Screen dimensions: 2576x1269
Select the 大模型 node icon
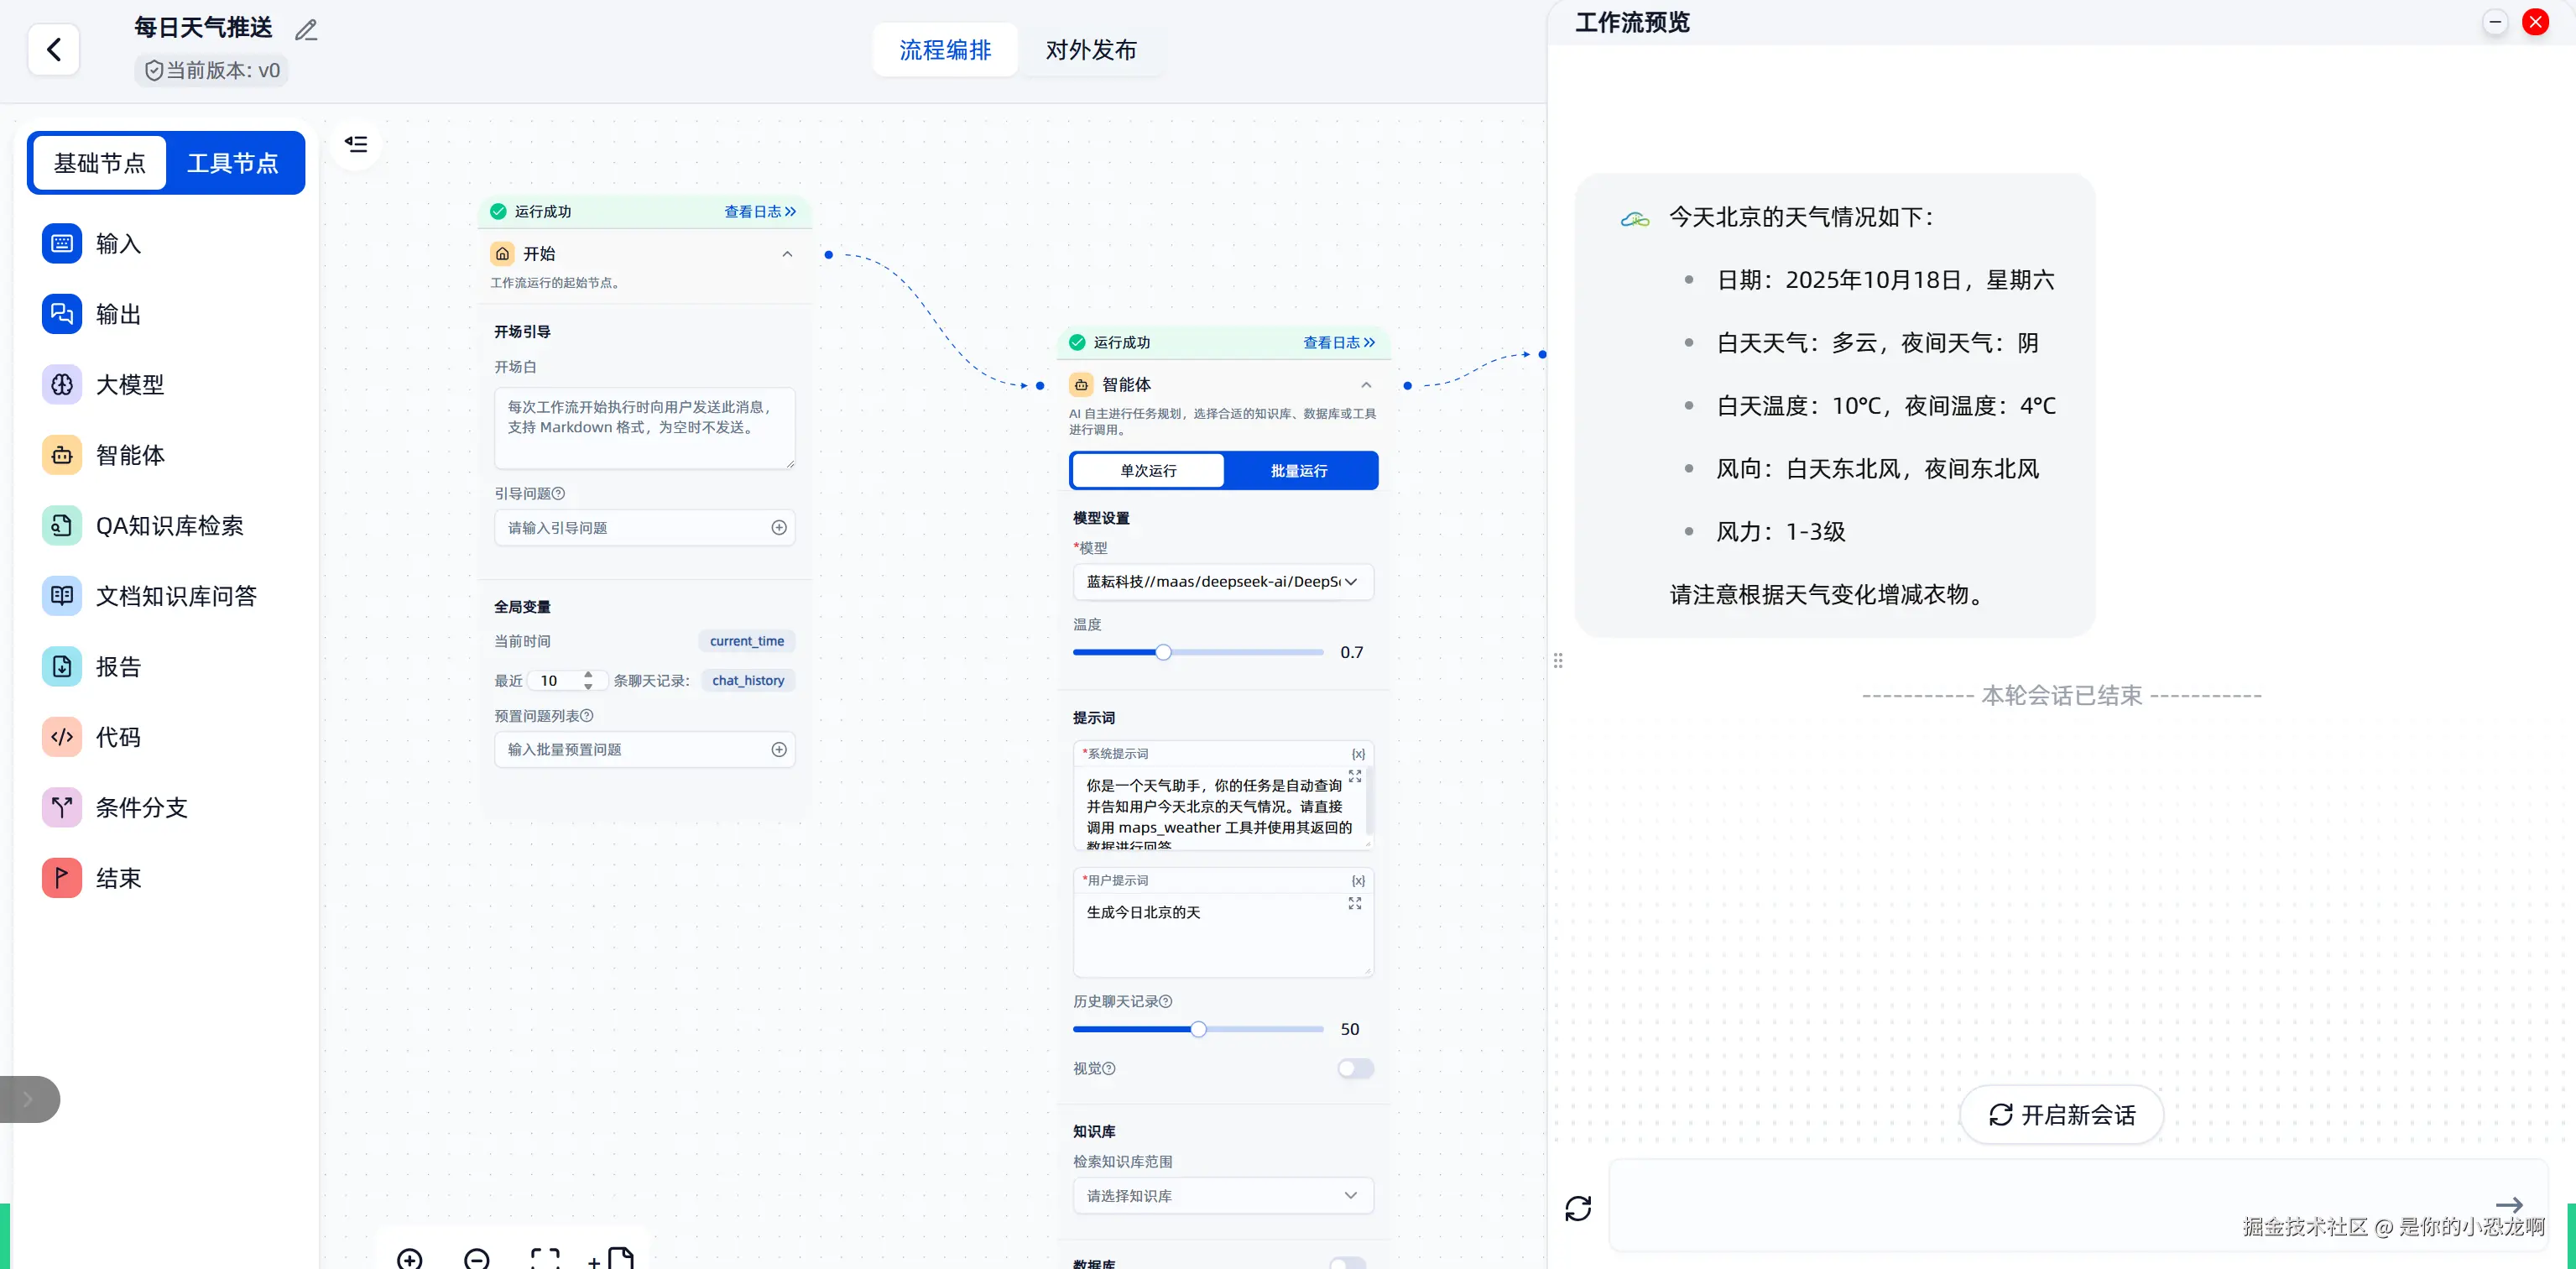point(62,384)
